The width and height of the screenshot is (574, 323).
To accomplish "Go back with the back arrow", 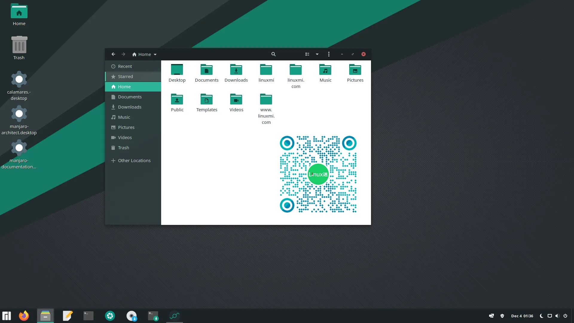I will [x=113, y=54].
